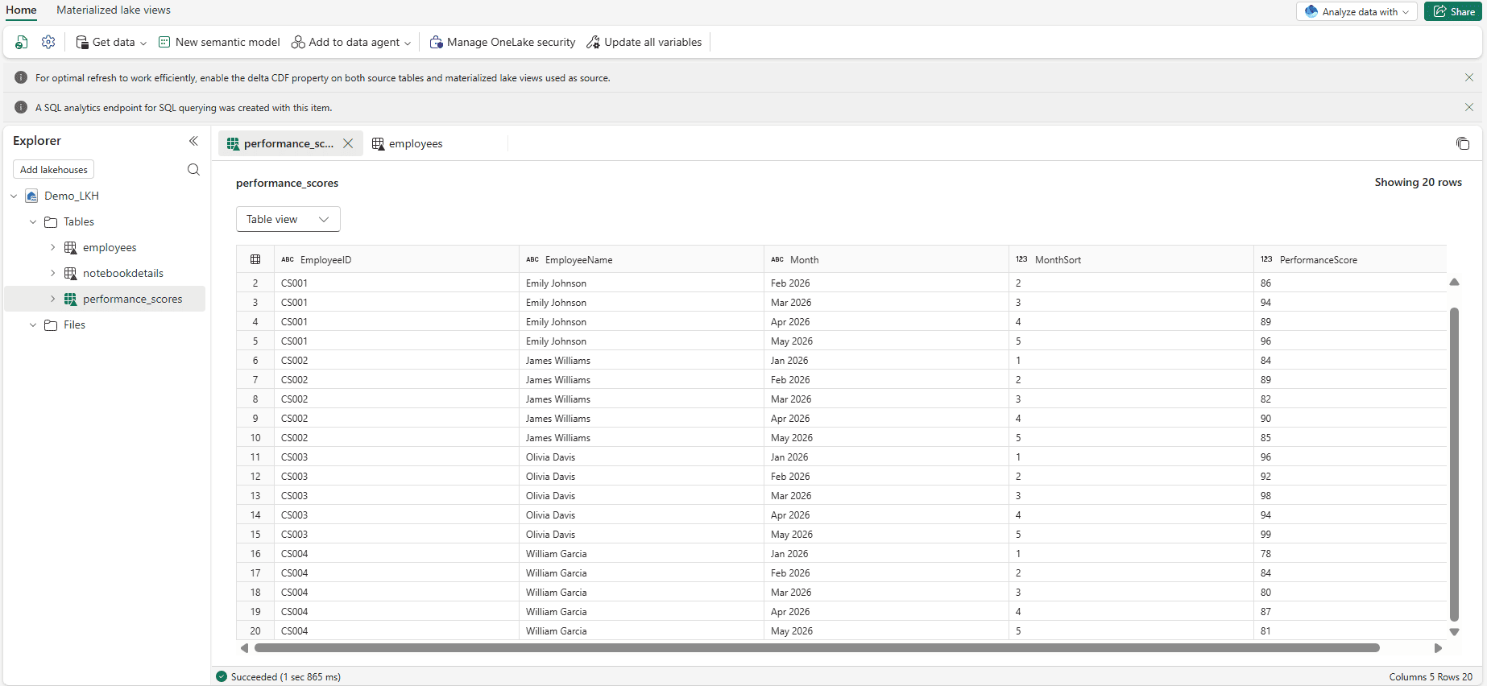Click Add lakehouses button
The height and width of the screenshot is (686, 1487).
tap(54, 170)
